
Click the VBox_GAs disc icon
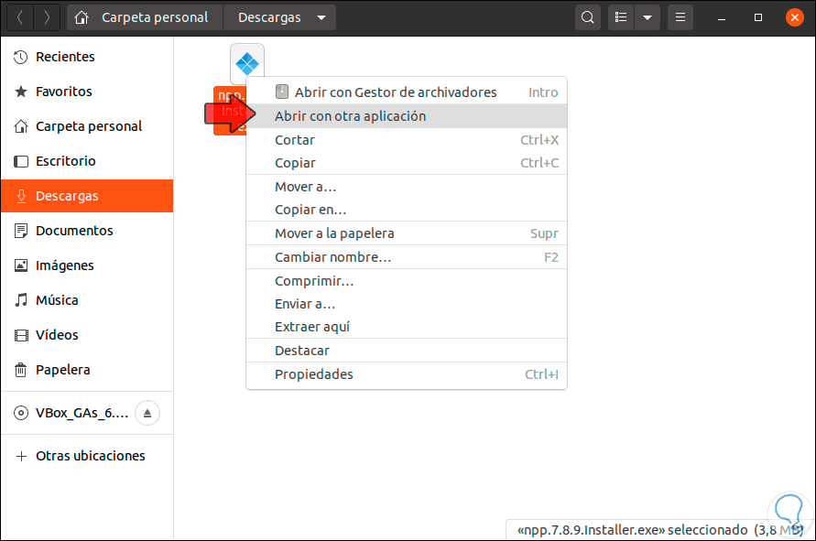(21, 413)
